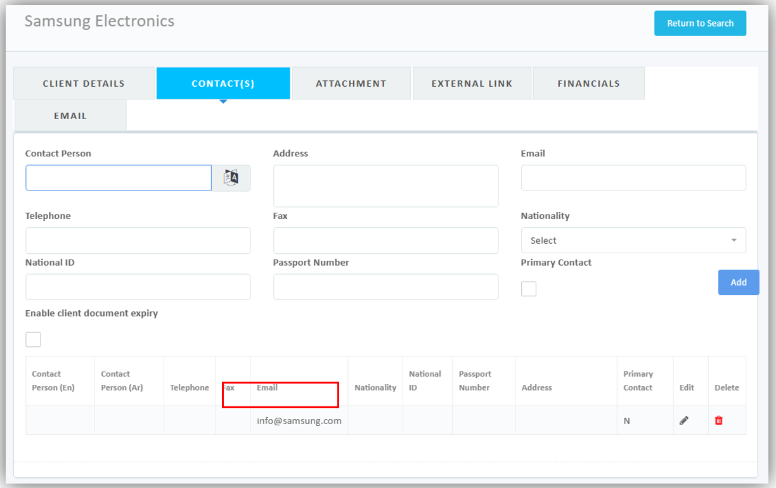Switch to the Email tab
The height and width of the screenshot is (488, 776).
70,116
